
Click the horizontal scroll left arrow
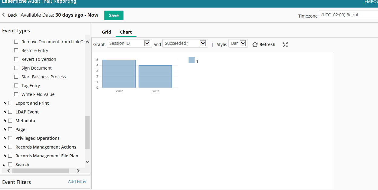pos(8,171)
